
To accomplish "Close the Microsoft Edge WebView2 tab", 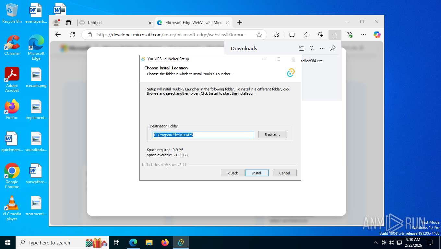I will pyautogui.click(x=227, y=23).
